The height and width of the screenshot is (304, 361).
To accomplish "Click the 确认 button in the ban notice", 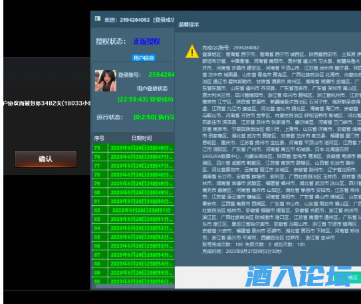I will (x=46, y=159).
